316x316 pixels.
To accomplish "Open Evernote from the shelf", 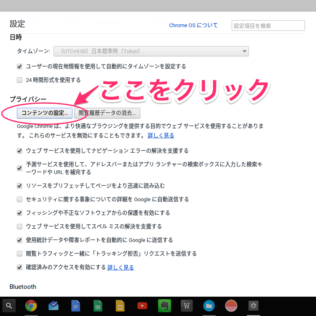I will pyautogui.click(x=165, y=306).
